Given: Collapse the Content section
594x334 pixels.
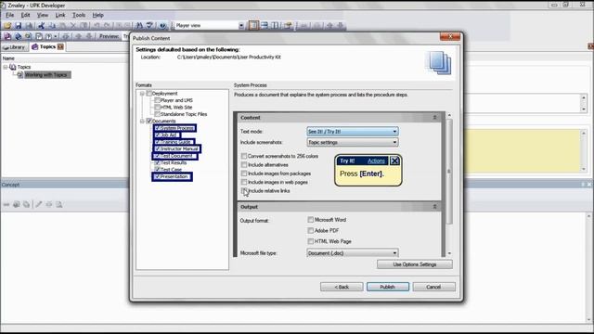Looking at the screenshot, I should point(434,118).
